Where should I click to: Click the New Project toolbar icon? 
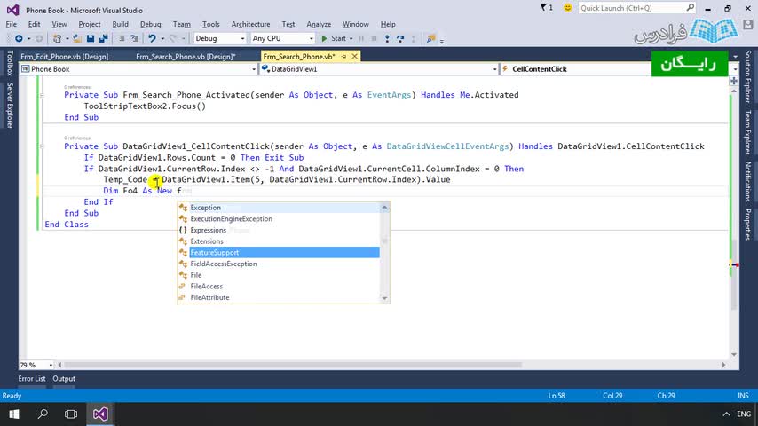[57, 38]
